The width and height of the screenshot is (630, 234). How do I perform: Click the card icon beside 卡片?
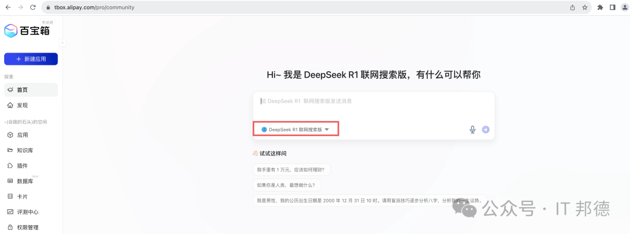[10, 197]
